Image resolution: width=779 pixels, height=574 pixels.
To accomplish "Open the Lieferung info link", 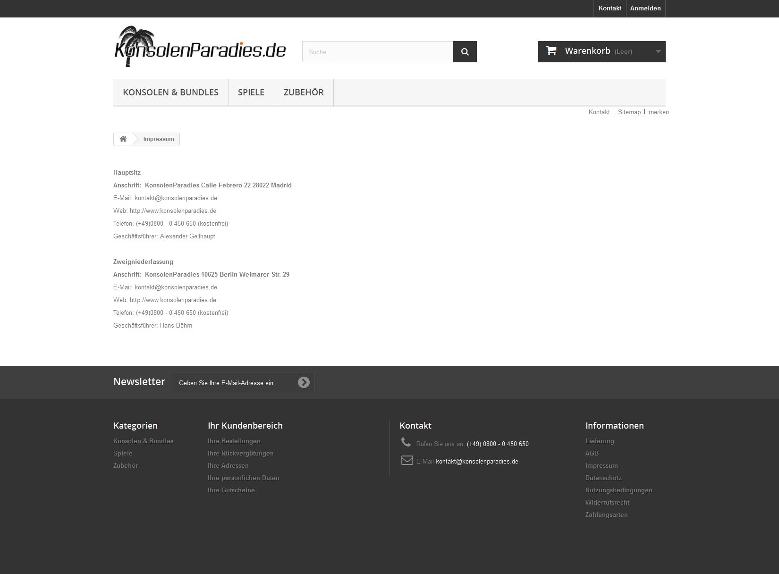I will (600, 441).
